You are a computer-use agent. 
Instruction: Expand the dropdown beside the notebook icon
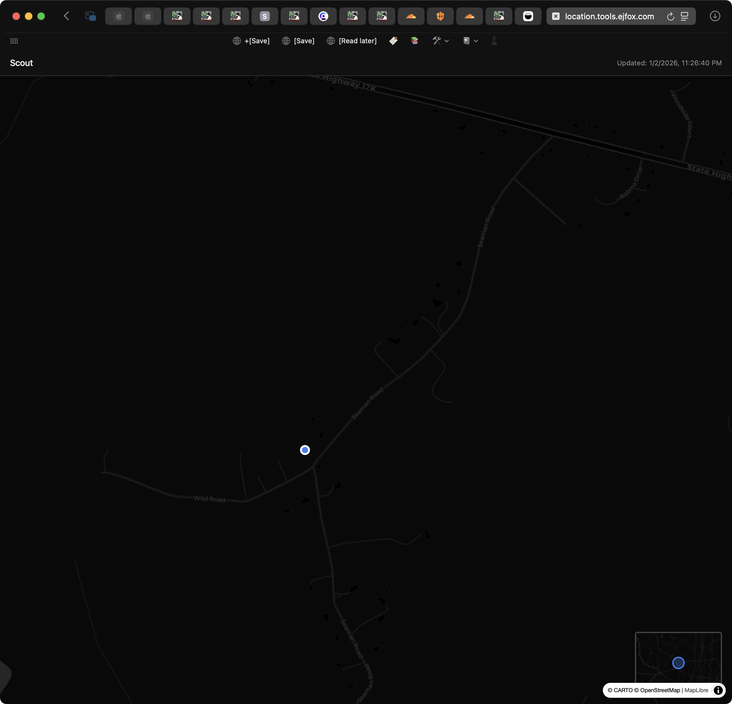point(476,41)
